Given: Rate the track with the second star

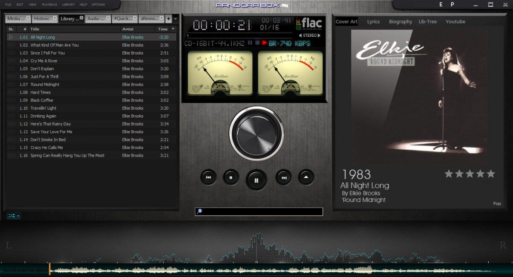Looking at the screenshot, I should (x=459, y=174).
